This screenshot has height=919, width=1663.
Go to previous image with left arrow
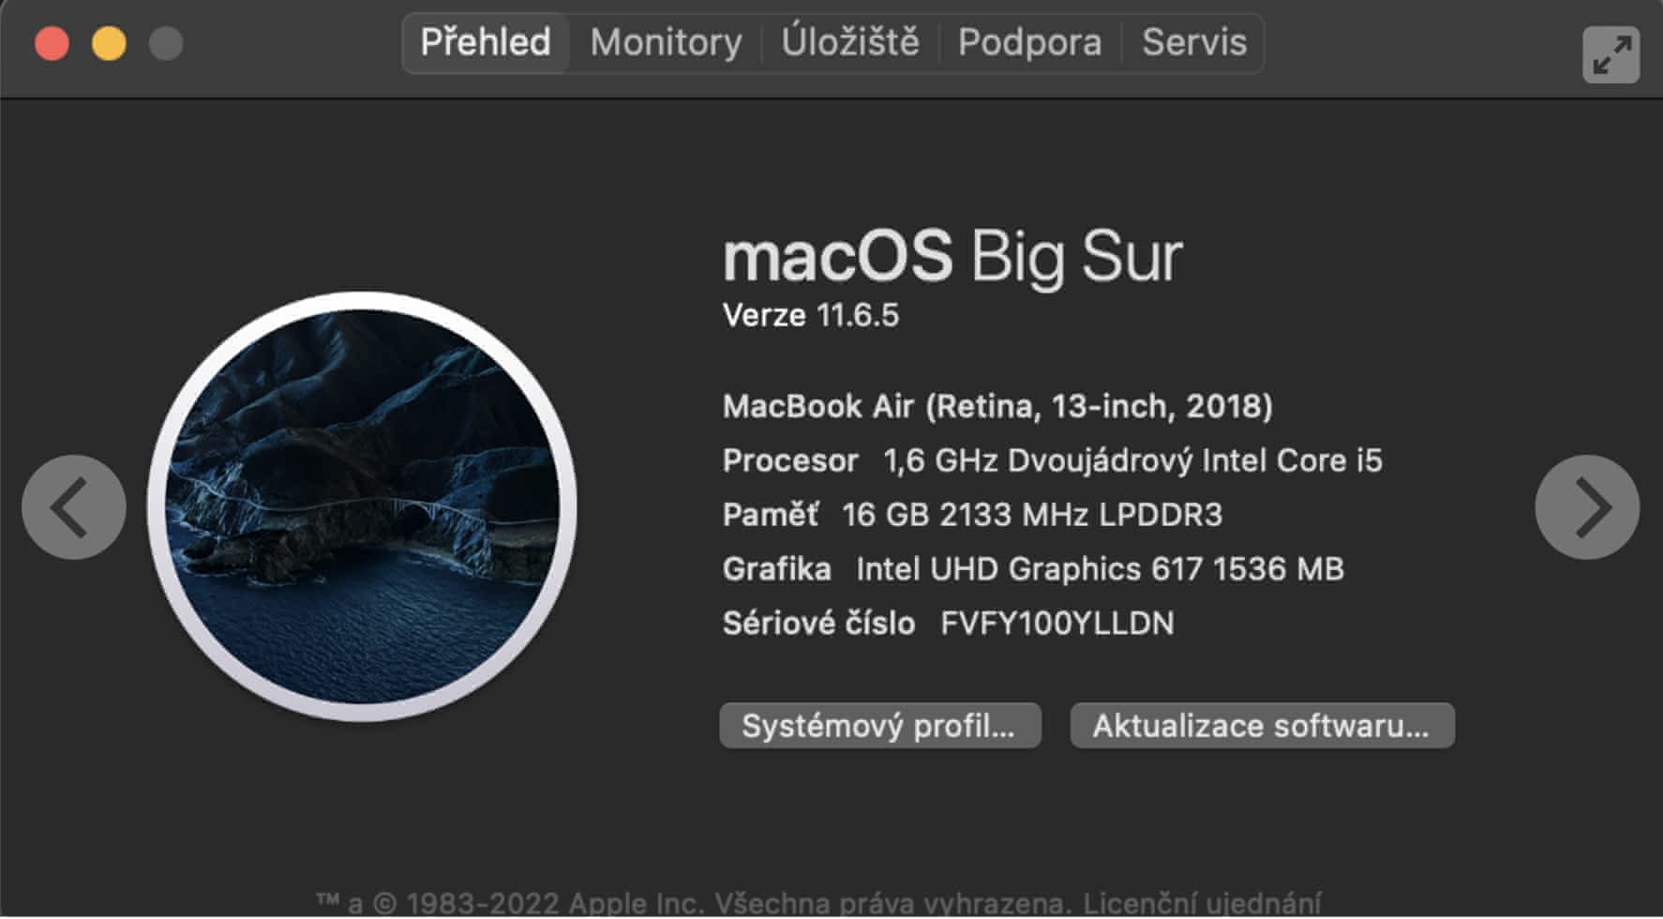click(73, 507)
